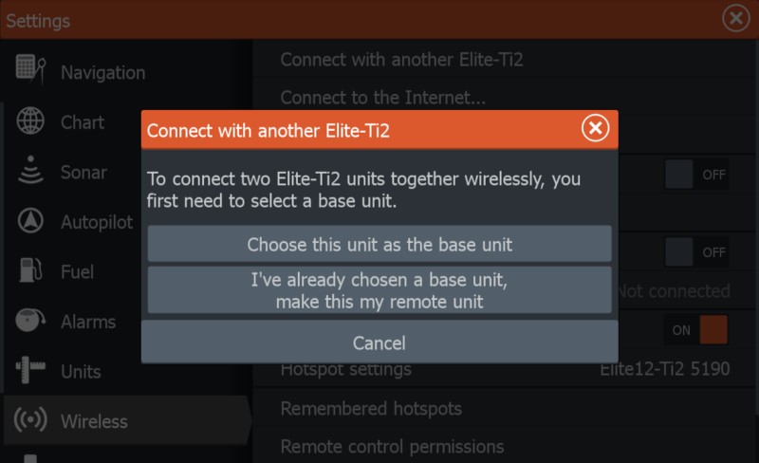This screenshot has height=463, width=759.
Task: Select the Fuel pump icon
Action: pyautogui.click(x=30, y=271)
